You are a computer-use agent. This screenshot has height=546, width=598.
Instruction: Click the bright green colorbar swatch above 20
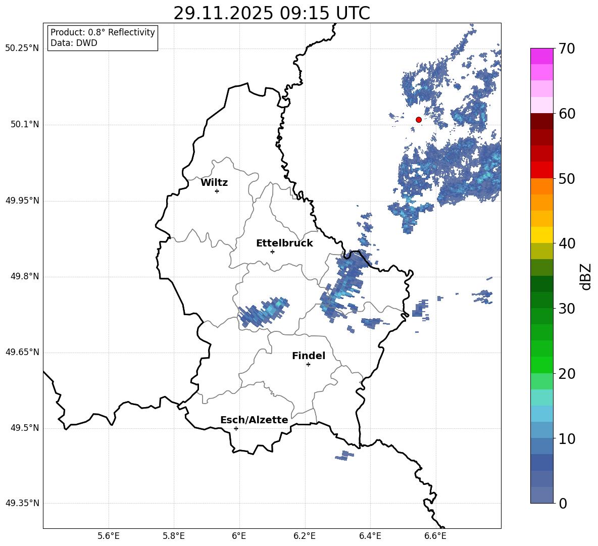coord(541,365)
